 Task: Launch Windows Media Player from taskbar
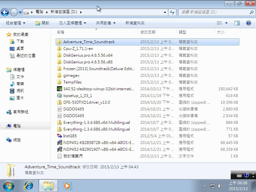[67, 186]
